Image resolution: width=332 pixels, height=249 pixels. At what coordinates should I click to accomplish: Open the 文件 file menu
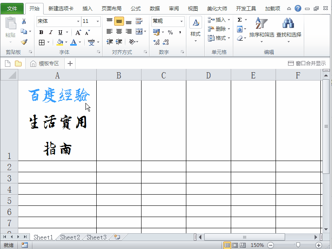coord(12,8)
